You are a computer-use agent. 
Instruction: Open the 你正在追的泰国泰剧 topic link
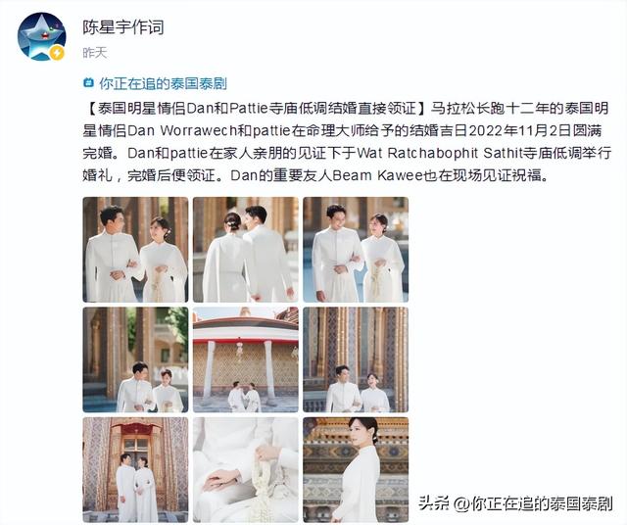tap(163, 83)
